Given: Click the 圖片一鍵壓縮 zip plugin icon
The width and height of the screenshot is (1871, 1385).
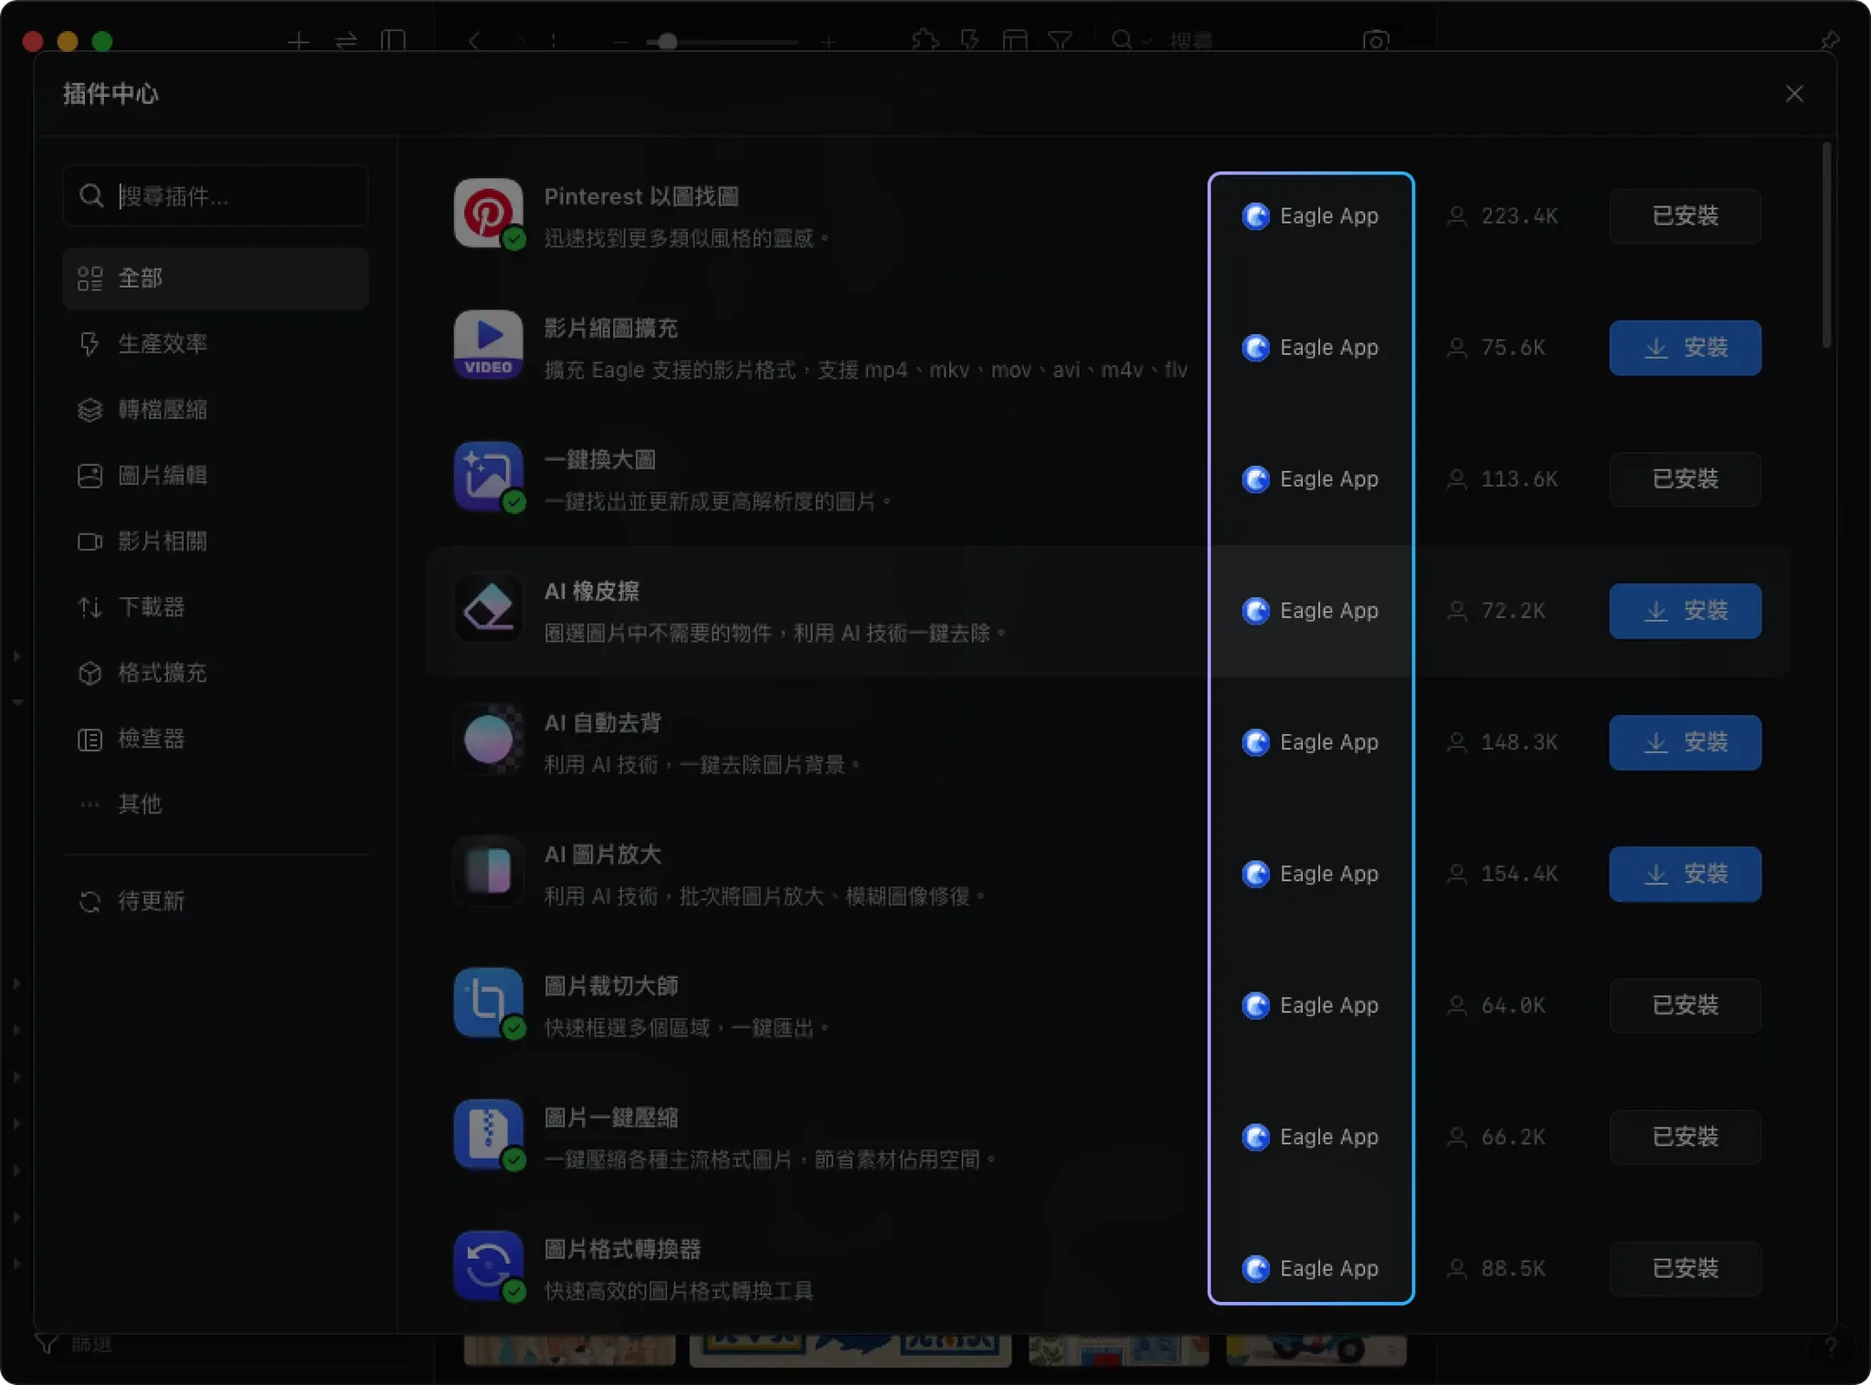Looking at the screenshot, I should [489, 1134].
